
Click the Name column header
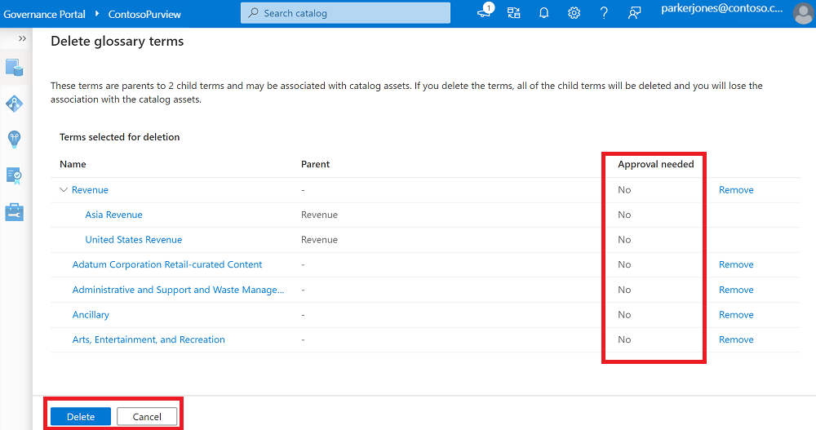pyautogui.click(x=73, y=164)
